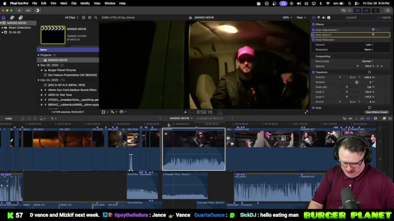Screen dimensions: 394x221
Task: Open the Titles and Generators sidebar
Action: pos(21,17)
